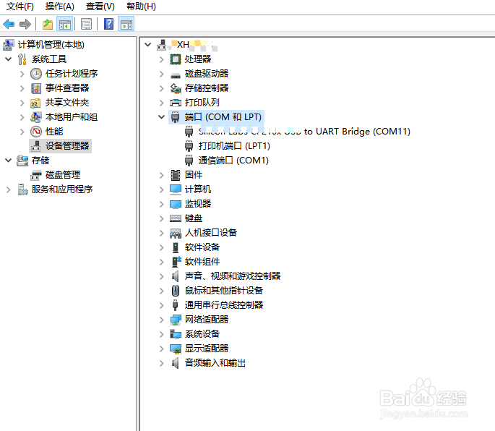Screen dimensions: 495x431
Task: Click the 通用串行总线控制器 USB icon
Action: tap(176, 305)
